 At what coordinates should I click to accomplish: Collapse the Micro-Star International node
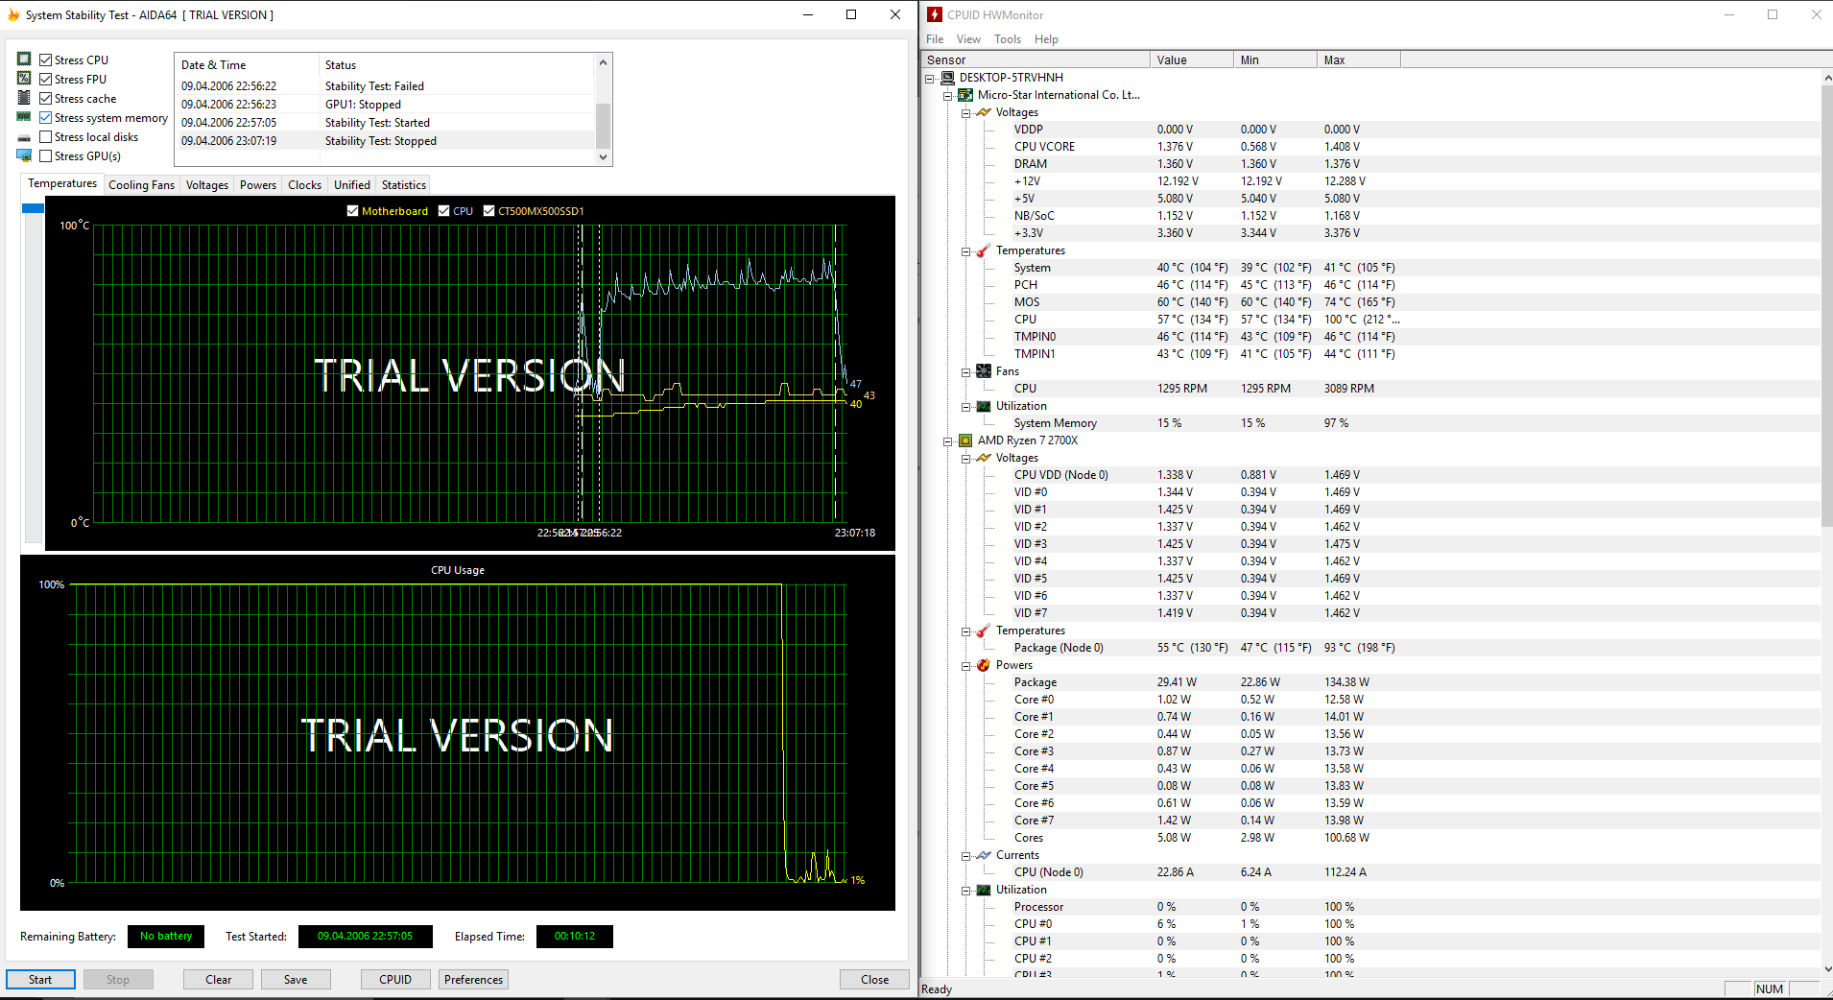click(947, 95)
